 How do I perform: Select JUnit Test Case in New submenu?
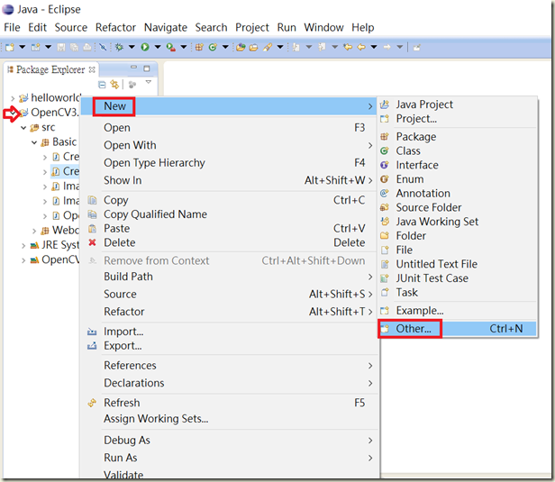[458, 278]
